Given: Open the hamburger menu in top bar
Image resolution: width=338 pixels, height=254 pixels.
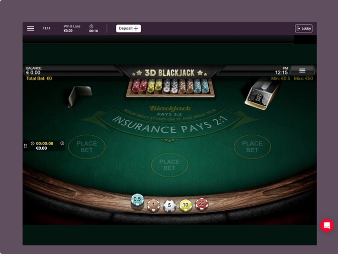Looking at the screenshot, I should [x=30, y=28].
